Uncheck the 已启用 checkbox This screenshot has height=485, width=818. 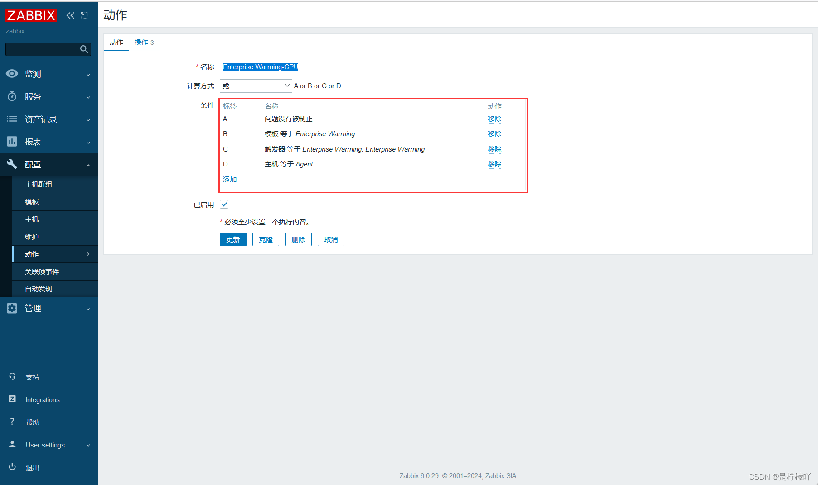(x=224, y=204)
